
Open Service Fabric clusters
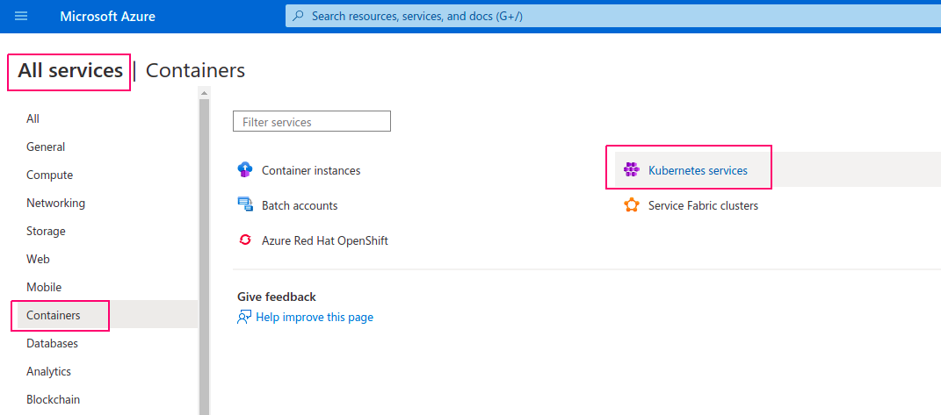[x=704, y=205]
